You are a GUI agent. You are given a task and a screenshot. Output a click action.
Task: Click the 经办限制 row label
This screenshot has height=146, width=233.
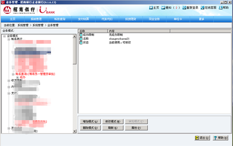click(x=88, y=35)
